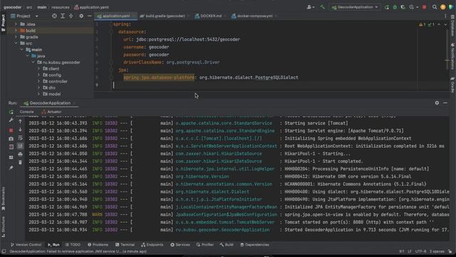This screenshot has height=257, width=456.
Task: Click the resources breadcrumb in navigation bar
Action: 60,7
